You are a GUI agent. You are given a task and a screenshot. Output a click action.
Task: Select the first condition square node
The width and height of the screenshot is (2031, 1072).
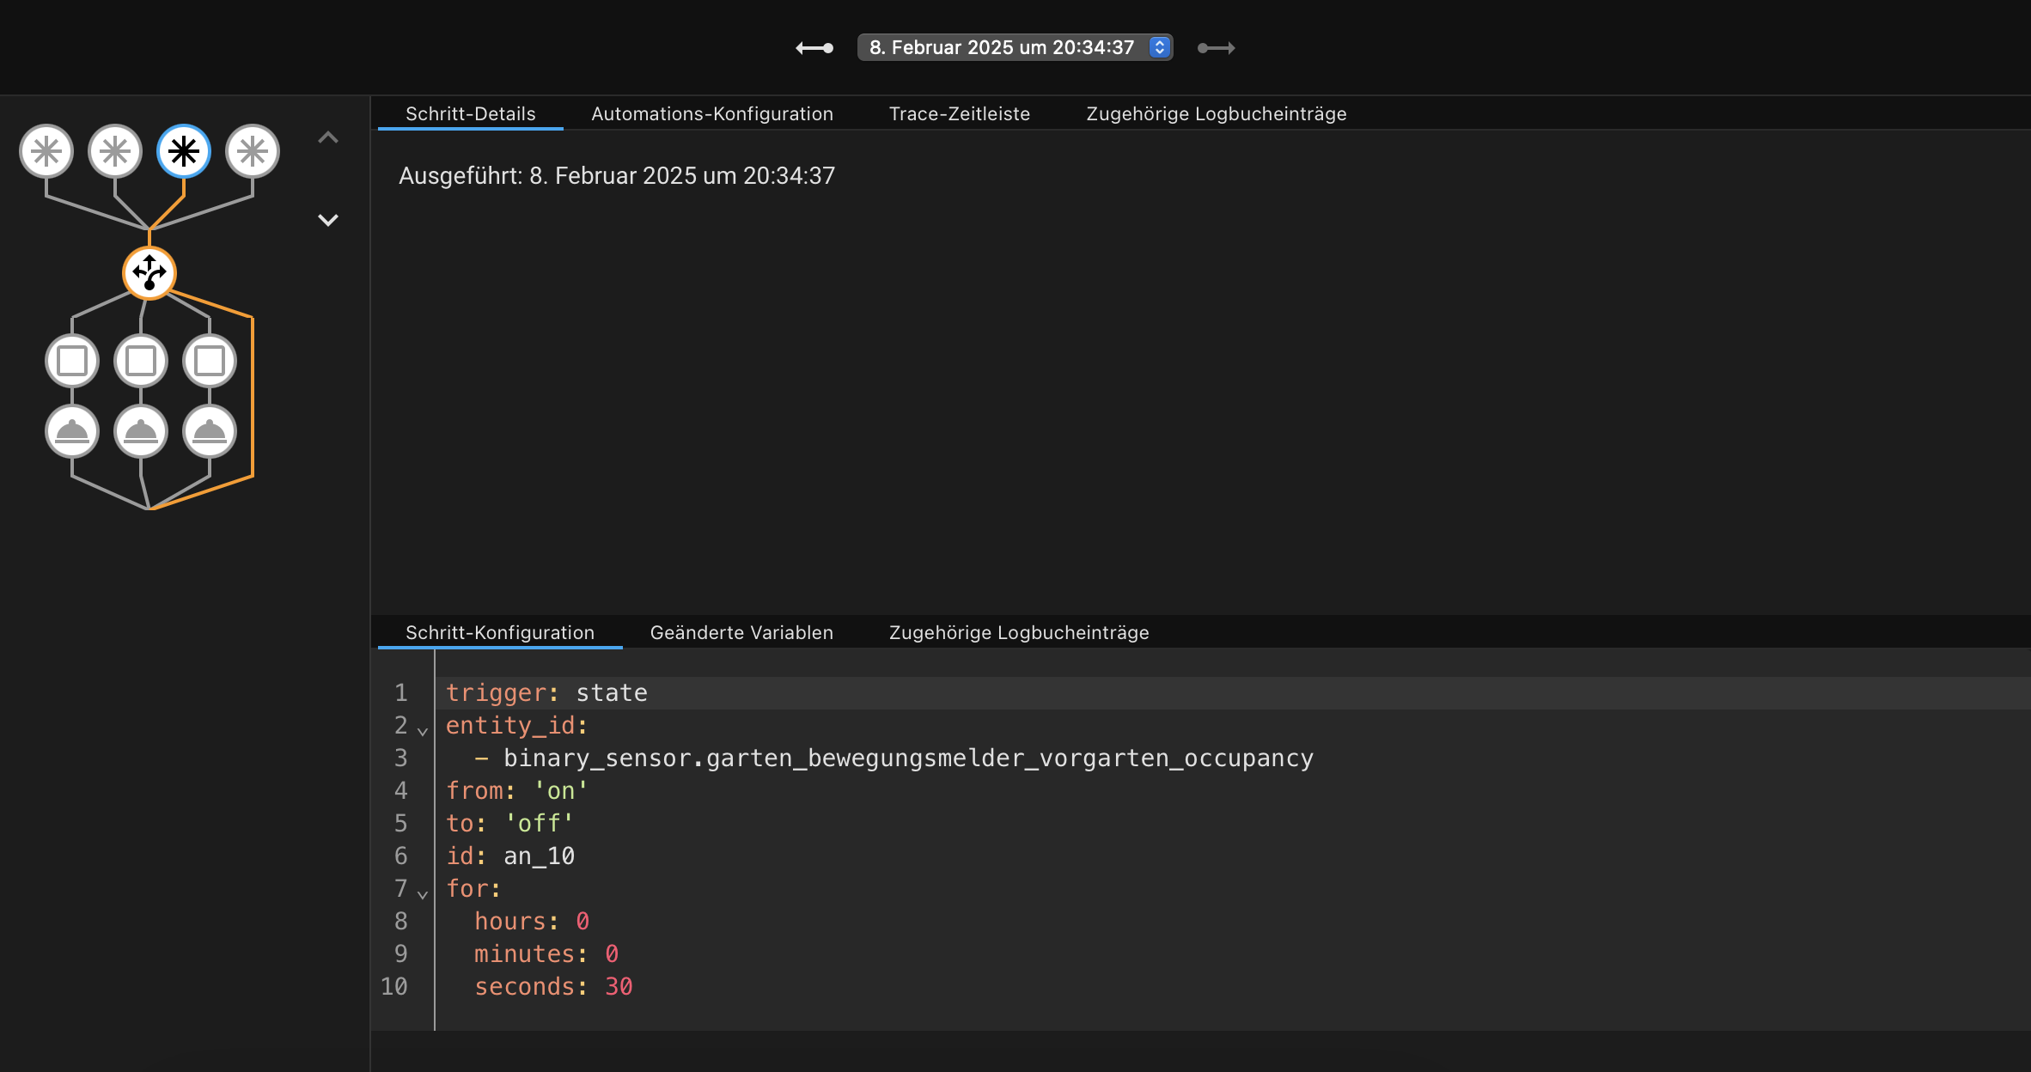pos(72,361)
